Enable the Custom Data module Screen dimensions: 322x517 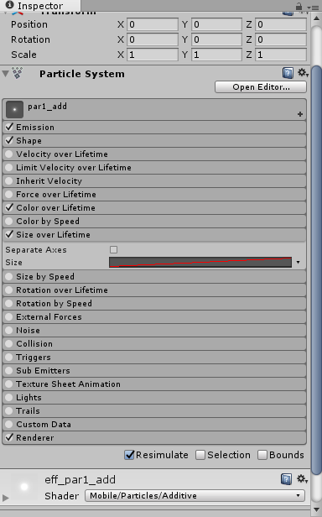coord(9,424)
